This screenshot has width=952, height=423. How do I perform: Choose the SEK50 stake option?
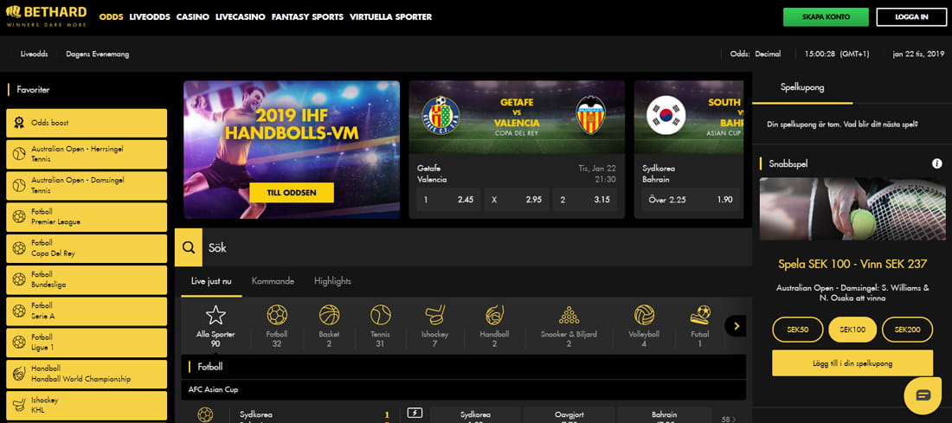click(797, 330)
